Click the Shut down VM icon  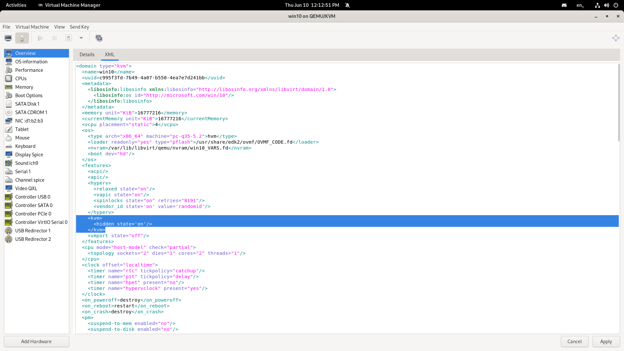[69, 38]
